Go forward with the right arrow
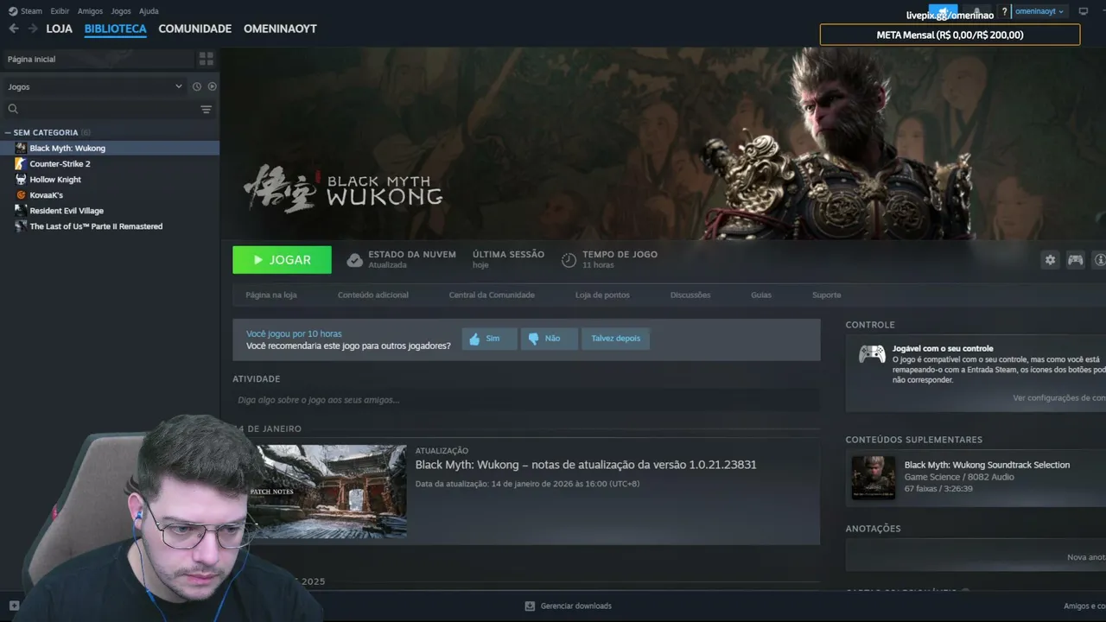The image size is (1106, 622). (x=33, y=29)
